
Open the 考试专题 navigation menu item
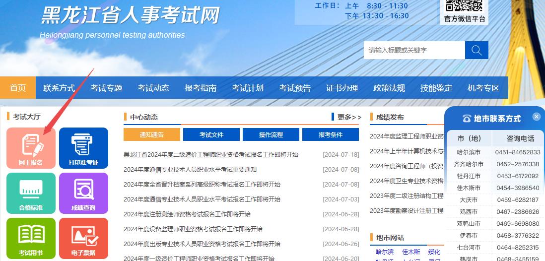[106, 88]
